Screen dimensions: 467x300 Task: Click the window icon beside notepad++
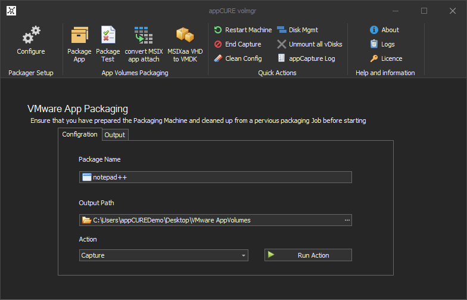pos(87,177)
